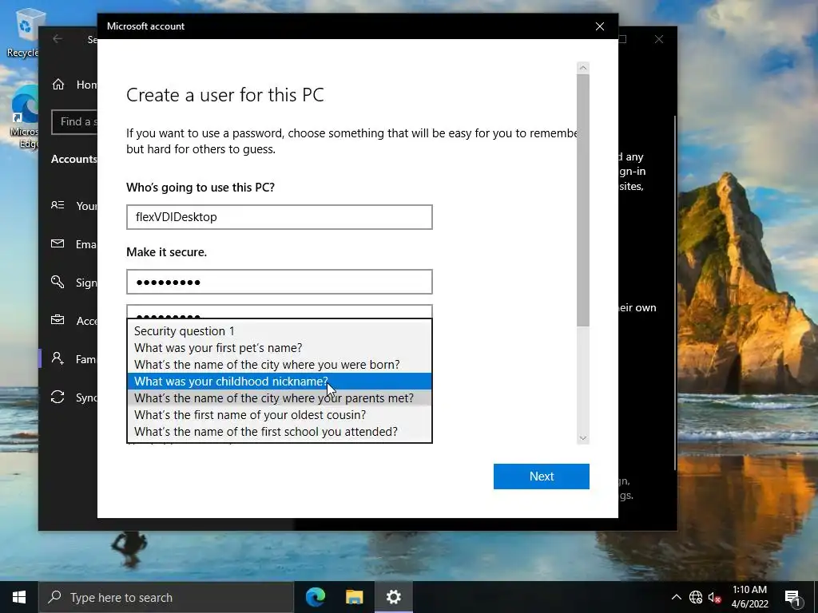Open Sign-in options key icon
The image size is (818, 613).
58,282
